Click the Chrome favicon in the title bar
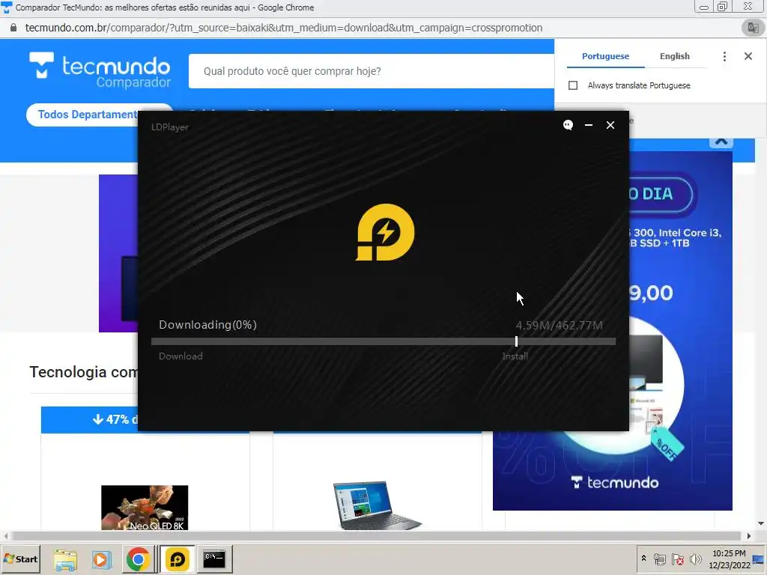 tap(7, 7)
